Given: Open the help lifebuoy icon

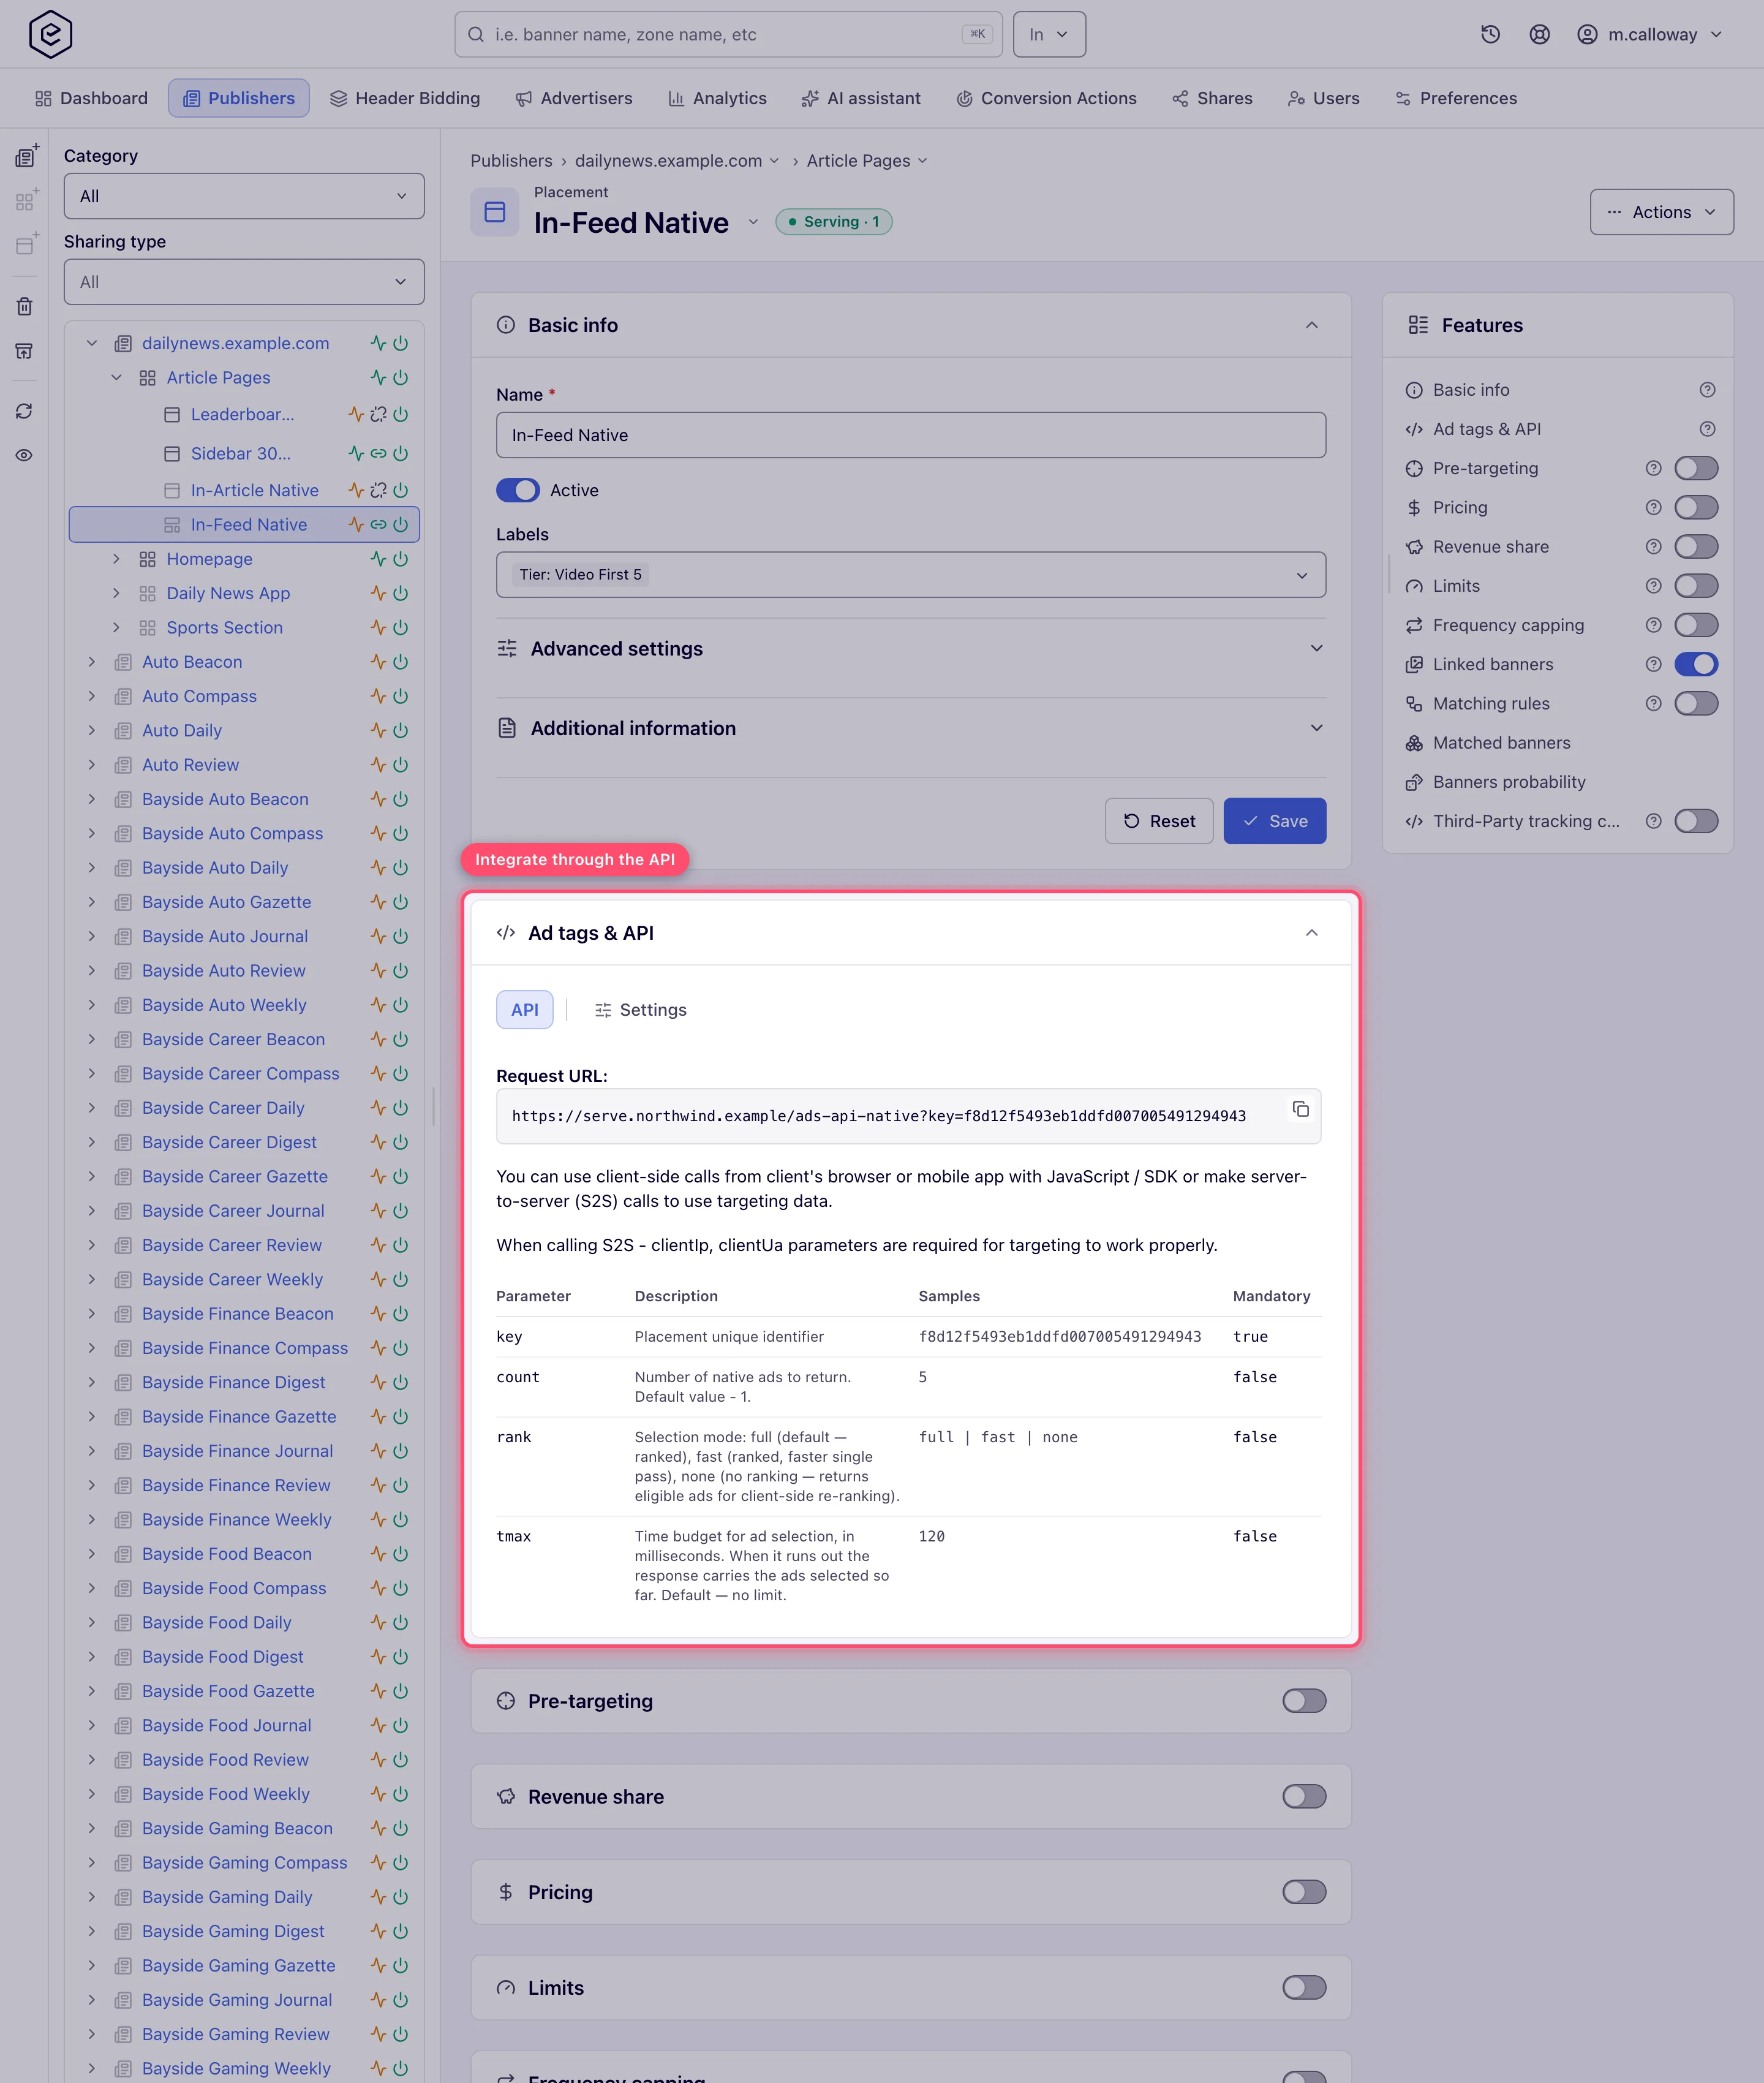Looking at the screenshot, I should click(1539, 34).
